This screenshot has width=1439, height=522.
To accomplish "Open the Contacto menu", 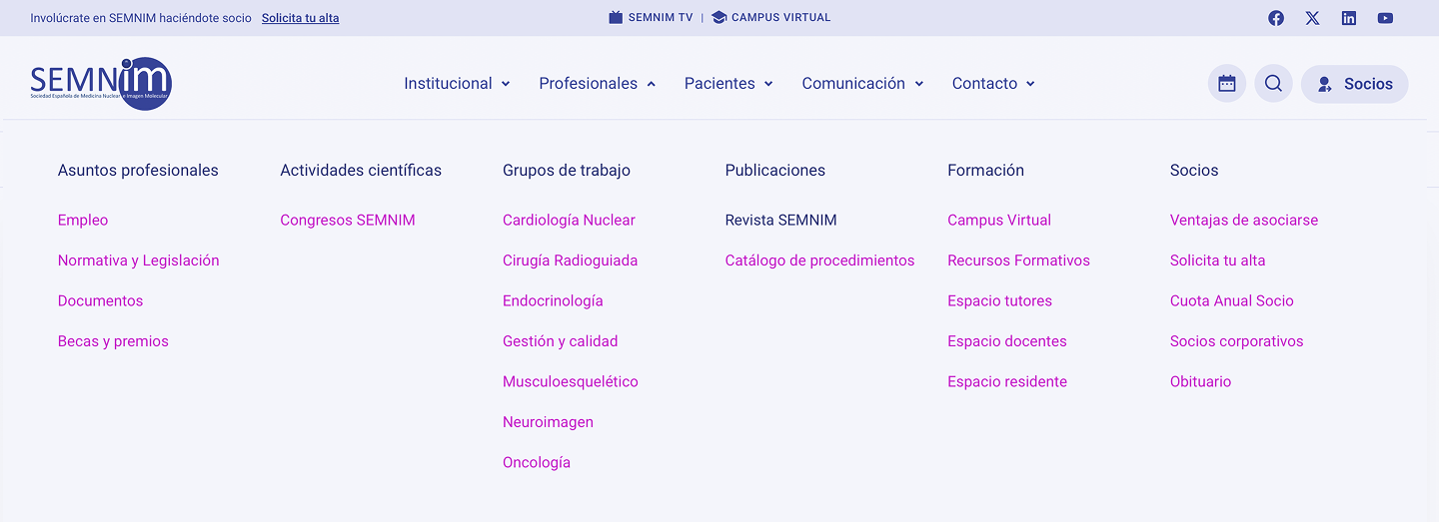I will tap(993, 84).
